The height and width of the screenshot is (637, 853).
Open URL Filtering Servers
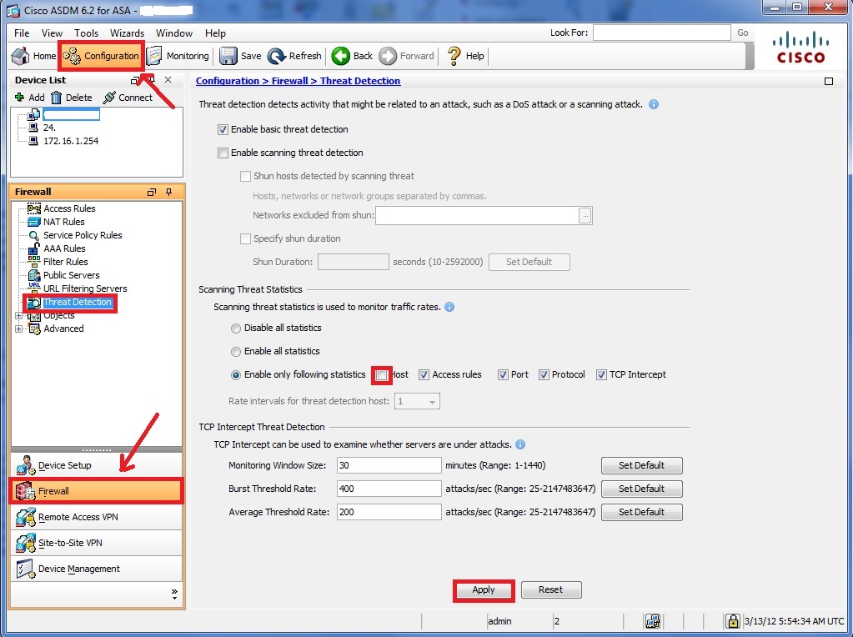[x=85, y=288]
